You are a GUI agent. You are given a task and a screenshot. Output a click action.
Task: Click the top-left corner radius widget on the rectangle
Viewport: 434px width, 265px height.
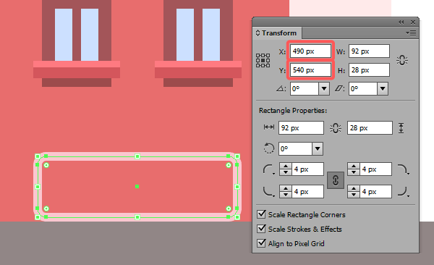46,165
